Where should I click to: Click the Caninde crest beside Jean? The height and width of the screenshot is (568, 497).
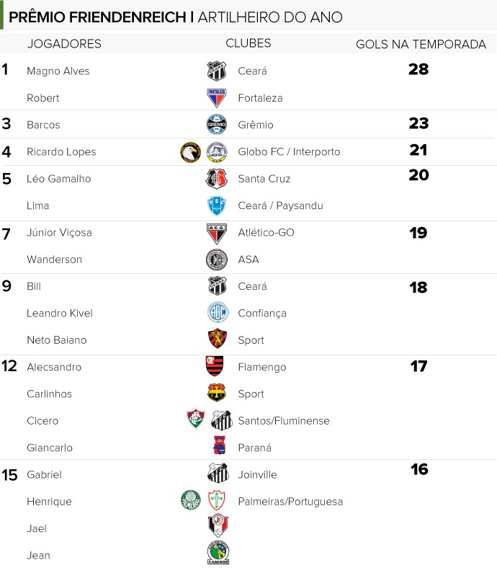[x=218, y=552]
